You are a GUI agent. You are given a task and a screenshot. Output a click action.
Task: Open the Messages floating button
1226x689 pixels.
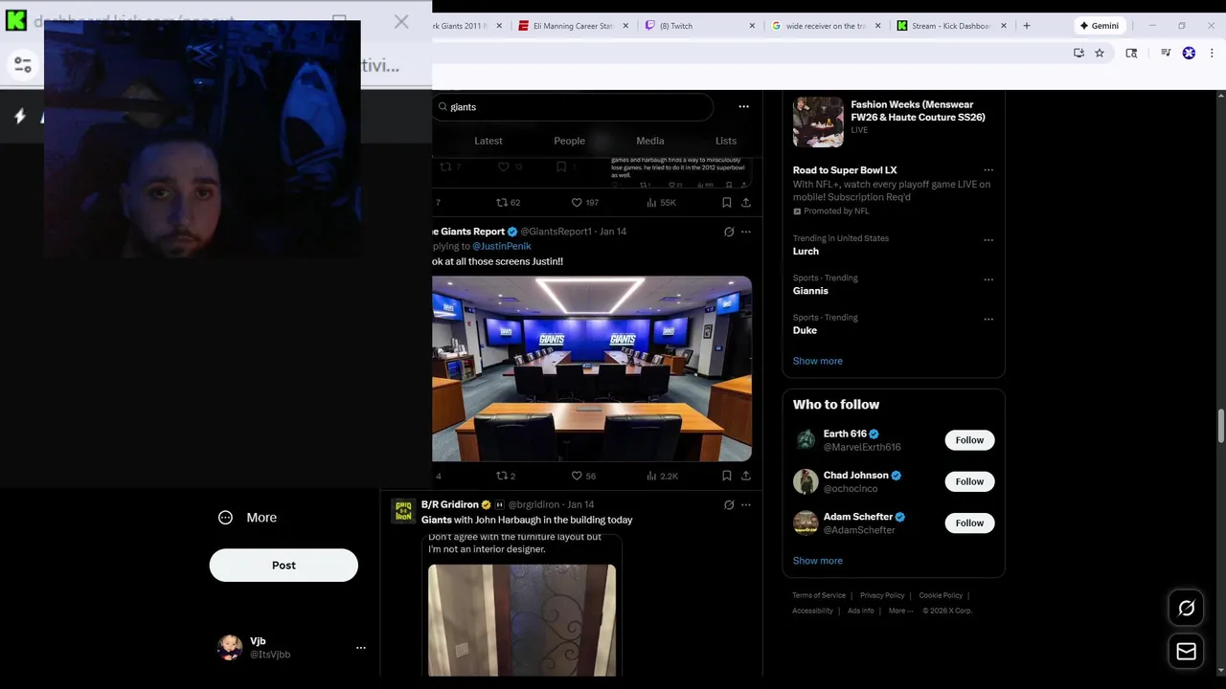pos(1186,652)
